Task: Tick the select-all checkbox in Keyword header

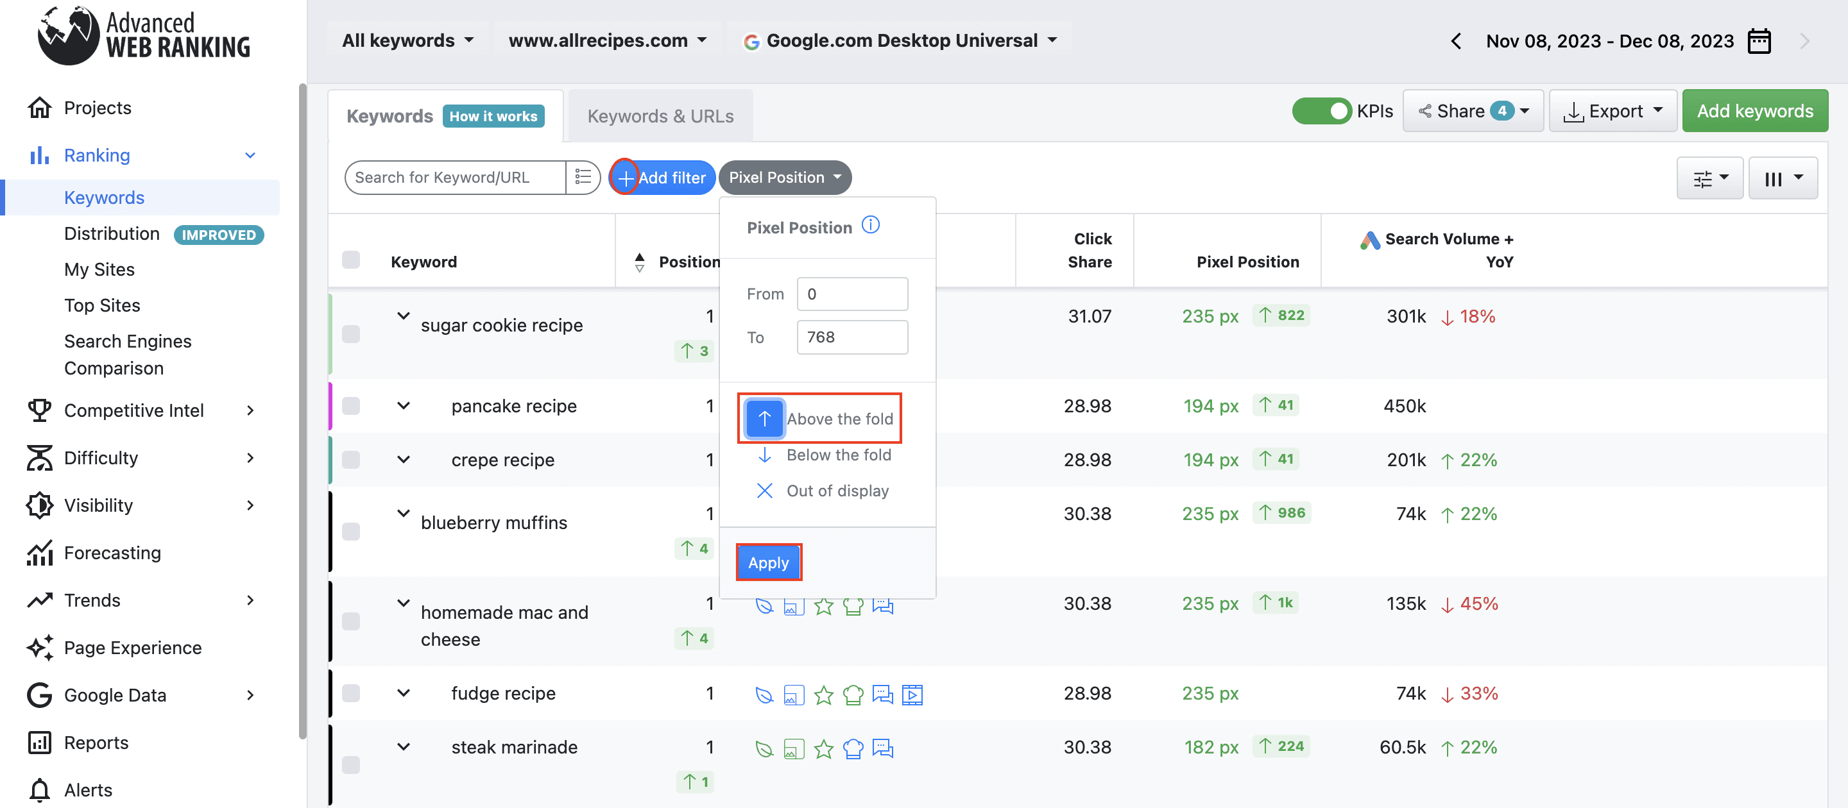Action: click(x=351, y=260)
